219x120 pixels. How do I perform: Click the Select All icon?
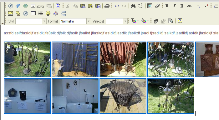pyautogui.click(x=150, y=6)
